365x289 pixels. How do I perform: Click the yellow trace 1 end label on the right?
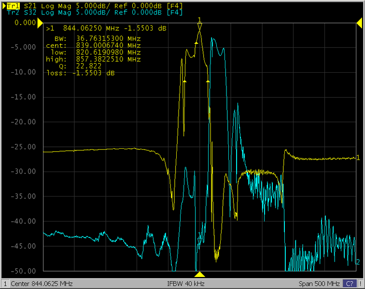[x=358, y=158]
